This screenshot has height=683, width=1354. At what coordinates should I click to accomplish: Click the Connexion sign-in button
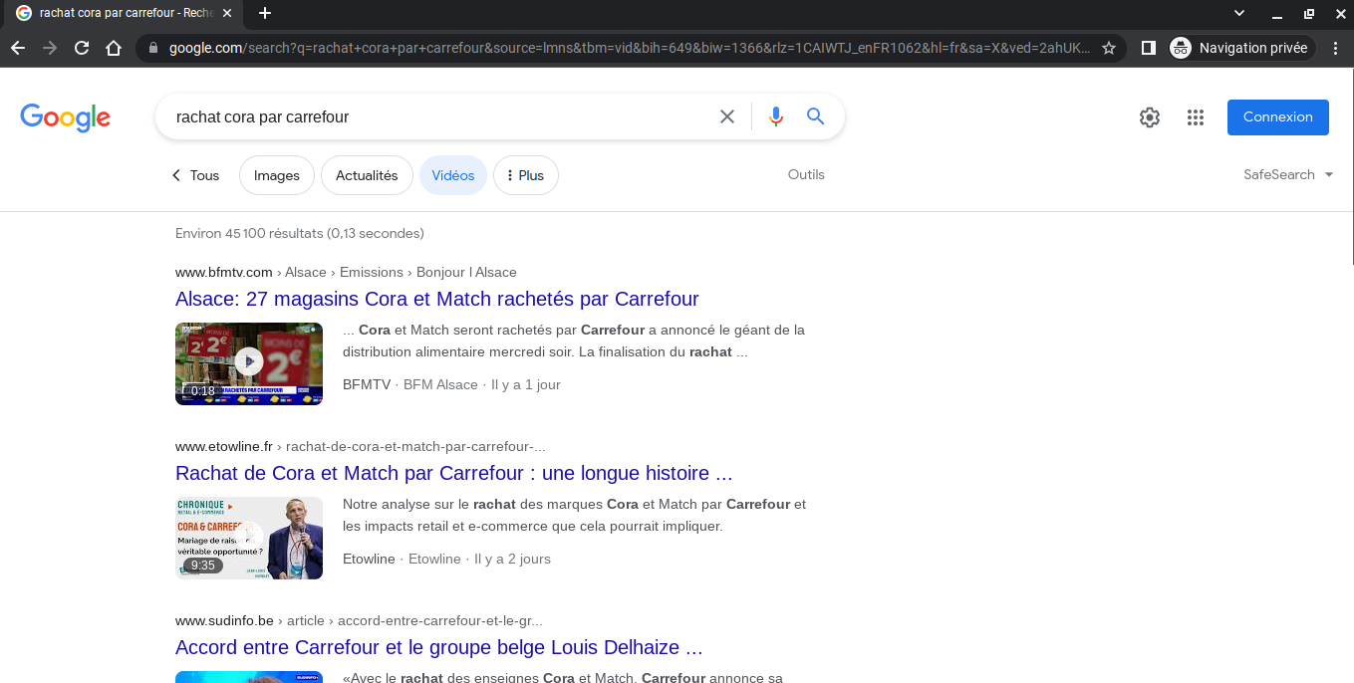1278,116
